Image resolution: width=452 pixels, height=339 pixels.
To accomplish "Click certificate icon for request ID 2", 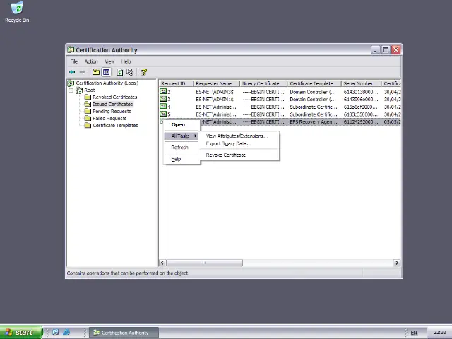I will (163, 92).
